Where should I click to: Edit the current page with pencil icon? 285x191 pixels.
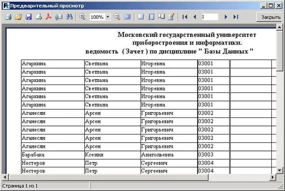click(x=171, y=17)
